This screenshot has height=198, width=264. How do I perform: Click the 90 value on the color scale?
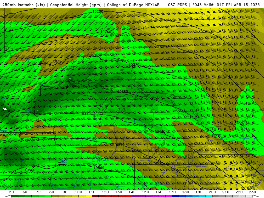coord(65,192)
